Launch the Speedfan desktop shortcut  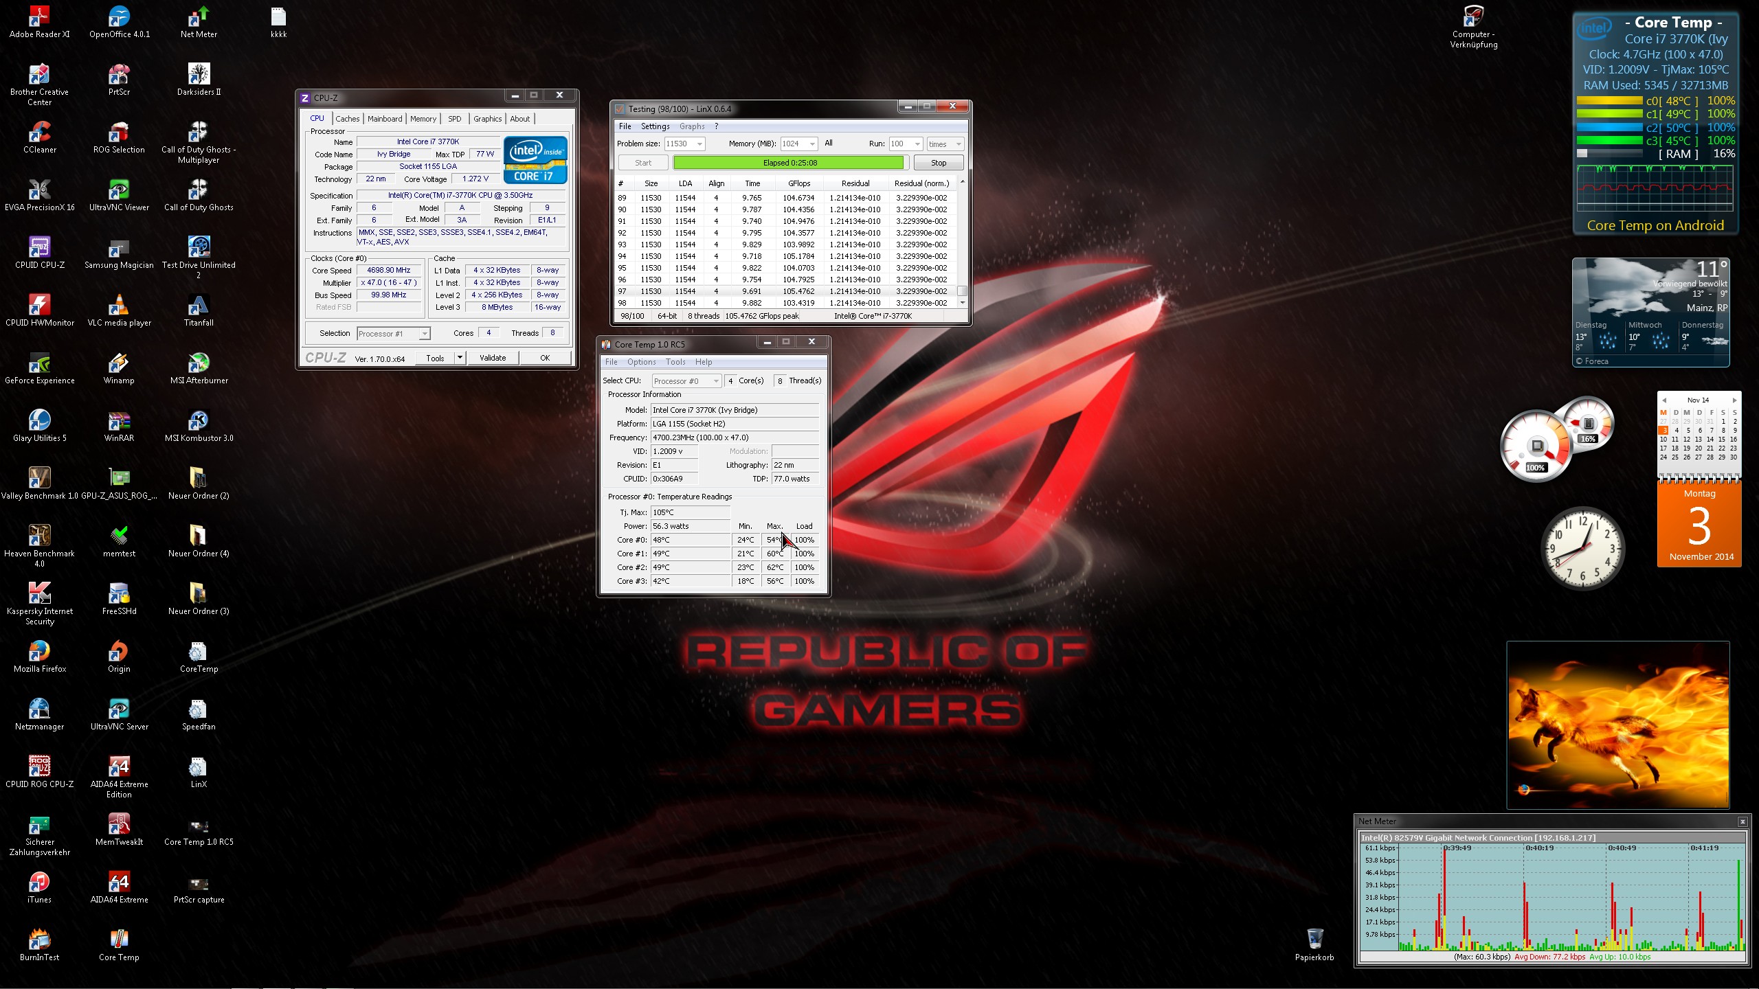pos(199,714)
